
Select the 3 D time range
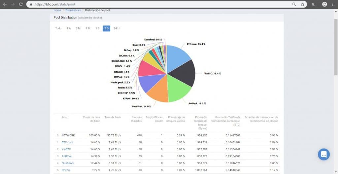107,28
